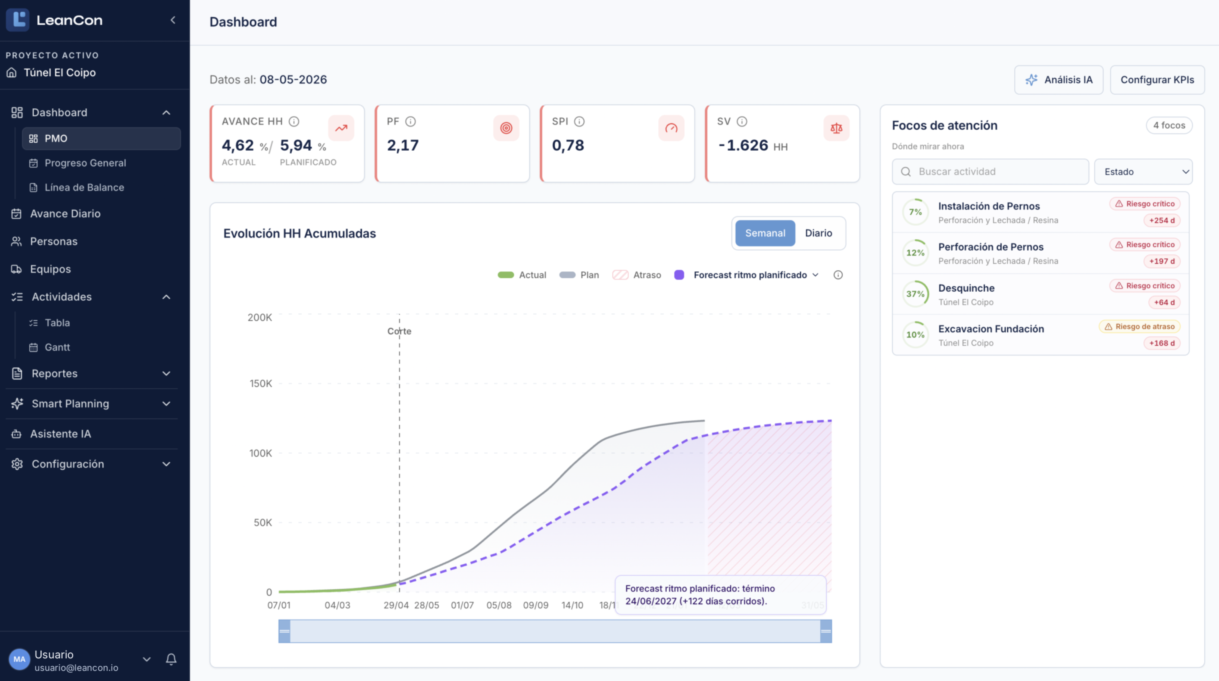Click the Personas people icon

(17, 241)
